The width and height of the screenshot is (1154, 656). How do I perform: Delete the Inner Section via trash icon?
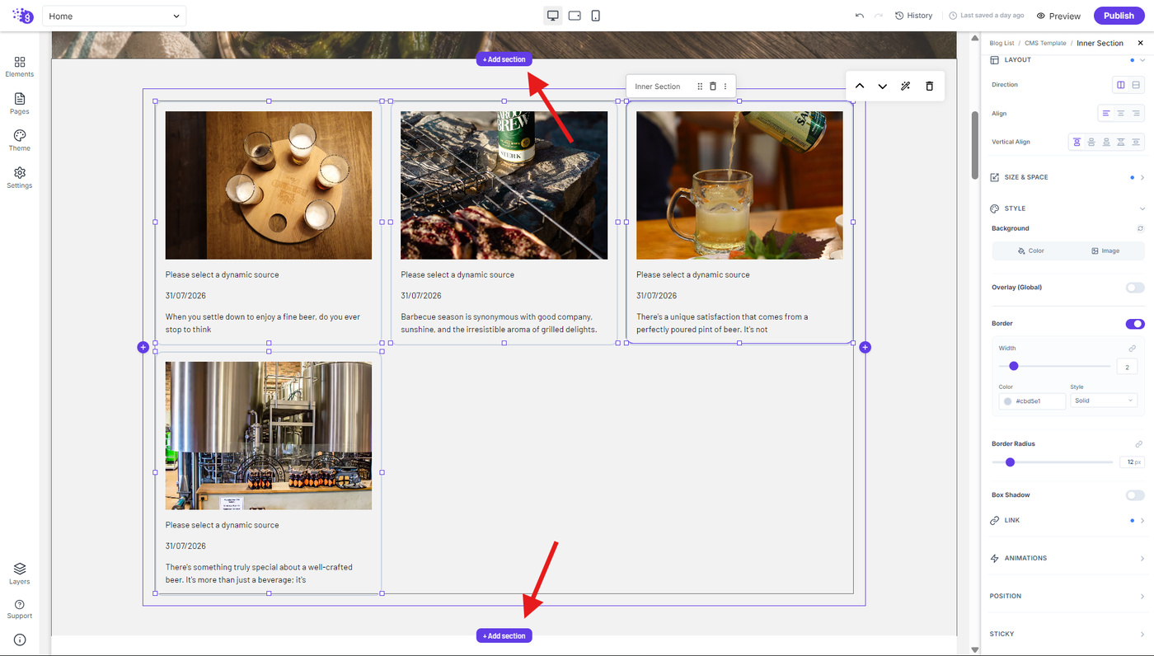click(x=713, y=87)
